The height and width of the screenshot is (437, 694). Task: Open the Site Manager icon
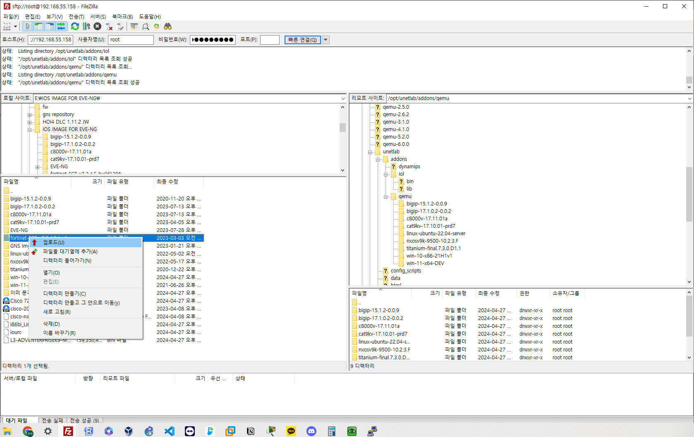7,26
